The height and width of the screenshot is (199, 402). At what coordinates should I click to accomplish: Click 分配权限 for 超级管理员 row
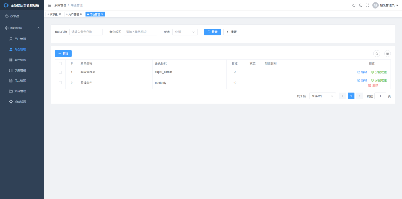379,72
